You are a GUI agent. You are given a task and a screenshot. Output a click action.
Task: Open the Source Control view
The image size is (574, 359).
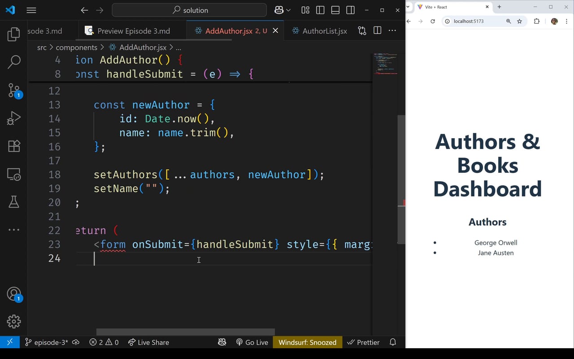(14, 90)
